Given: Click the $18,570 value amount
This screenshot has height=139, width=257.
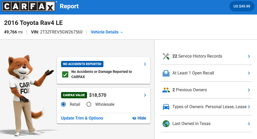Looking at the screenshot, I should (98, 95).
